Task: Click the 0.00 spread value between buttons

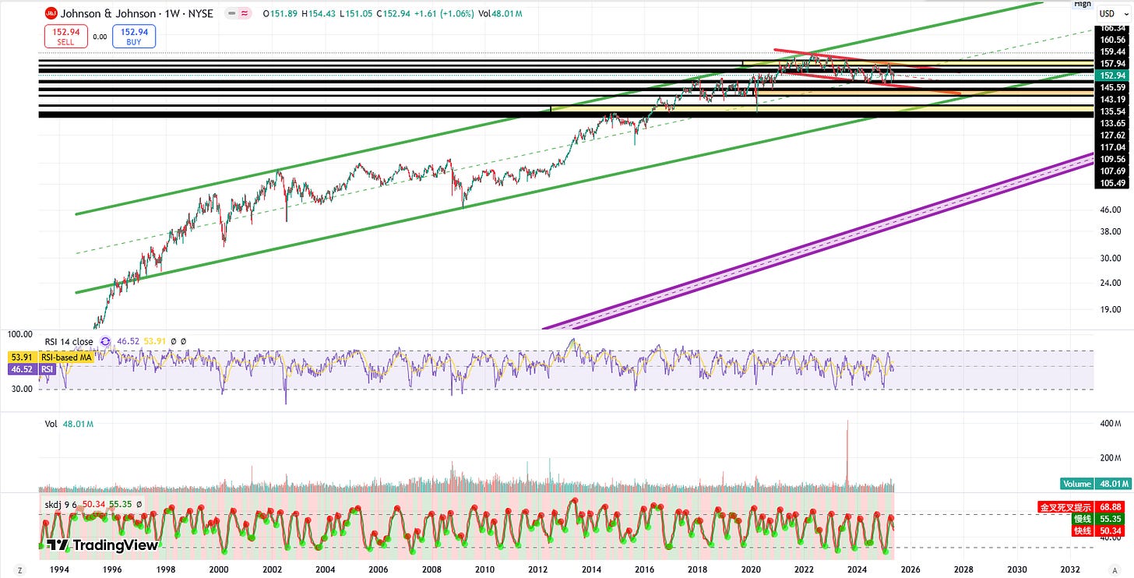Action: click(x=100, y=36)
